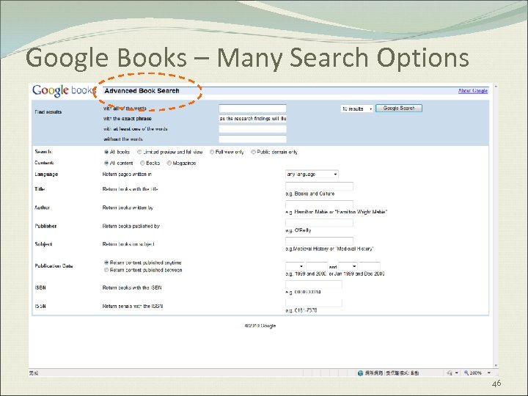Screen dimensions: 528x396
Task: Open the any language dropdown
Action: click(x=312, y=174)
